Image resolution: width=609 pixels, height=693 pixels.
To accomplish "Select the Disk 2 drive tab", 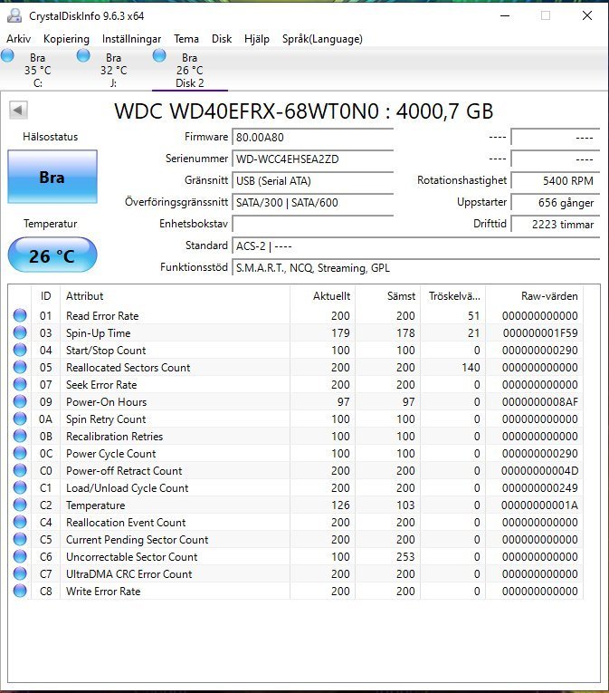I will [x=189, y=71].
